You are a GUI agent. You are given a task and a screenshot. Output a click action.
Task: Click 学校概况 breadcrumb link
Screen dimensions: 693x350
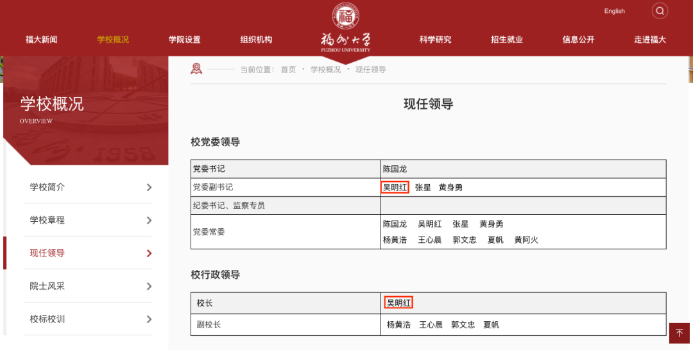click(326, 70)
